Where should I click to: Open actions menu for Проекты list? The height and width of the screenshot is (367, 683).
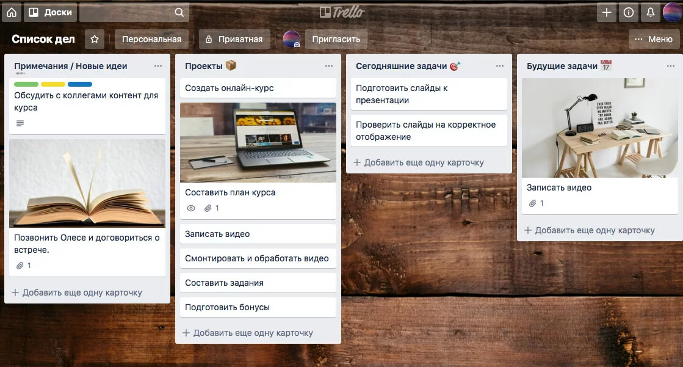pyautogui.click(x=329, y=65)
